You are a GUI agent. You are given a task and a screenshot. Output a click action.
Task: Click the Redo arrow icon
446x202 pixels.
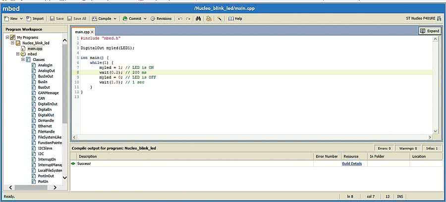188,18
